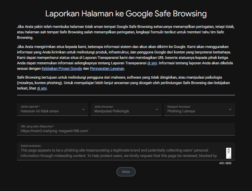Click the textarea scroll up arrow
Image resolution: width=252 pixels, height=191 pixels.
(x=229, y=149)
